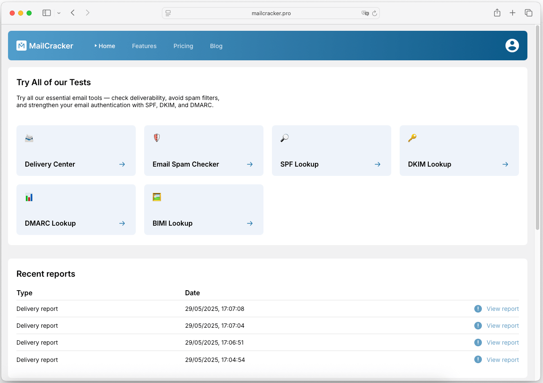Viewport: 543px width, 383px height.
Task: Toggle the Safari sidebar button
Action: (47, 13)
